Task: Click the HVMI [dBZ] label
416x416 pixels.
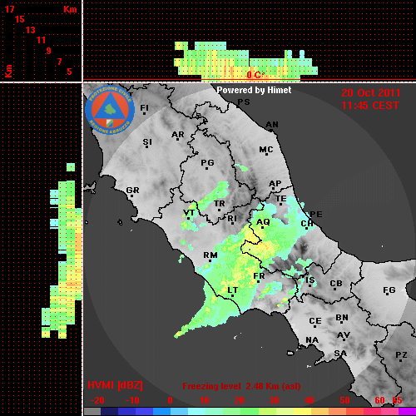Action: pos(116,385)
